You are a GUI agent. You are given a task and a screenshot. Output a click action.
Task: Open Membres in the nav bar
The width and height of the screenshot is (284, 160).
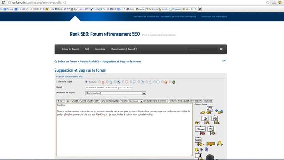[x=100, y=49]
